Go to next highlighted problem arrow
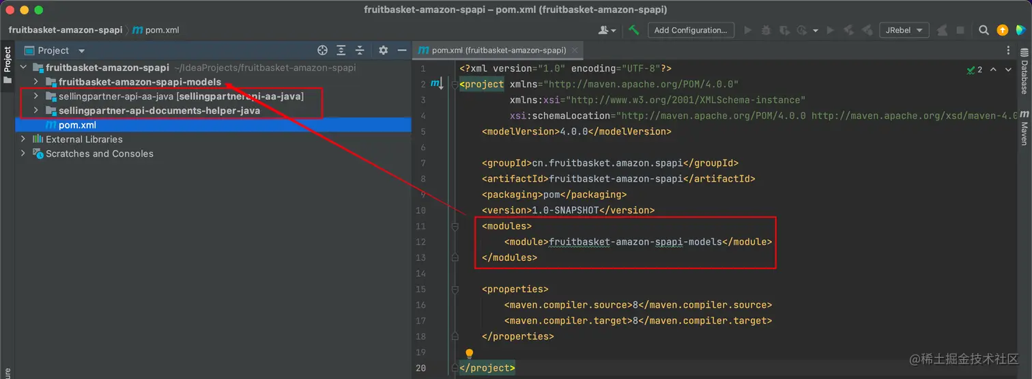The image size is (1032, 379). 1009,70
